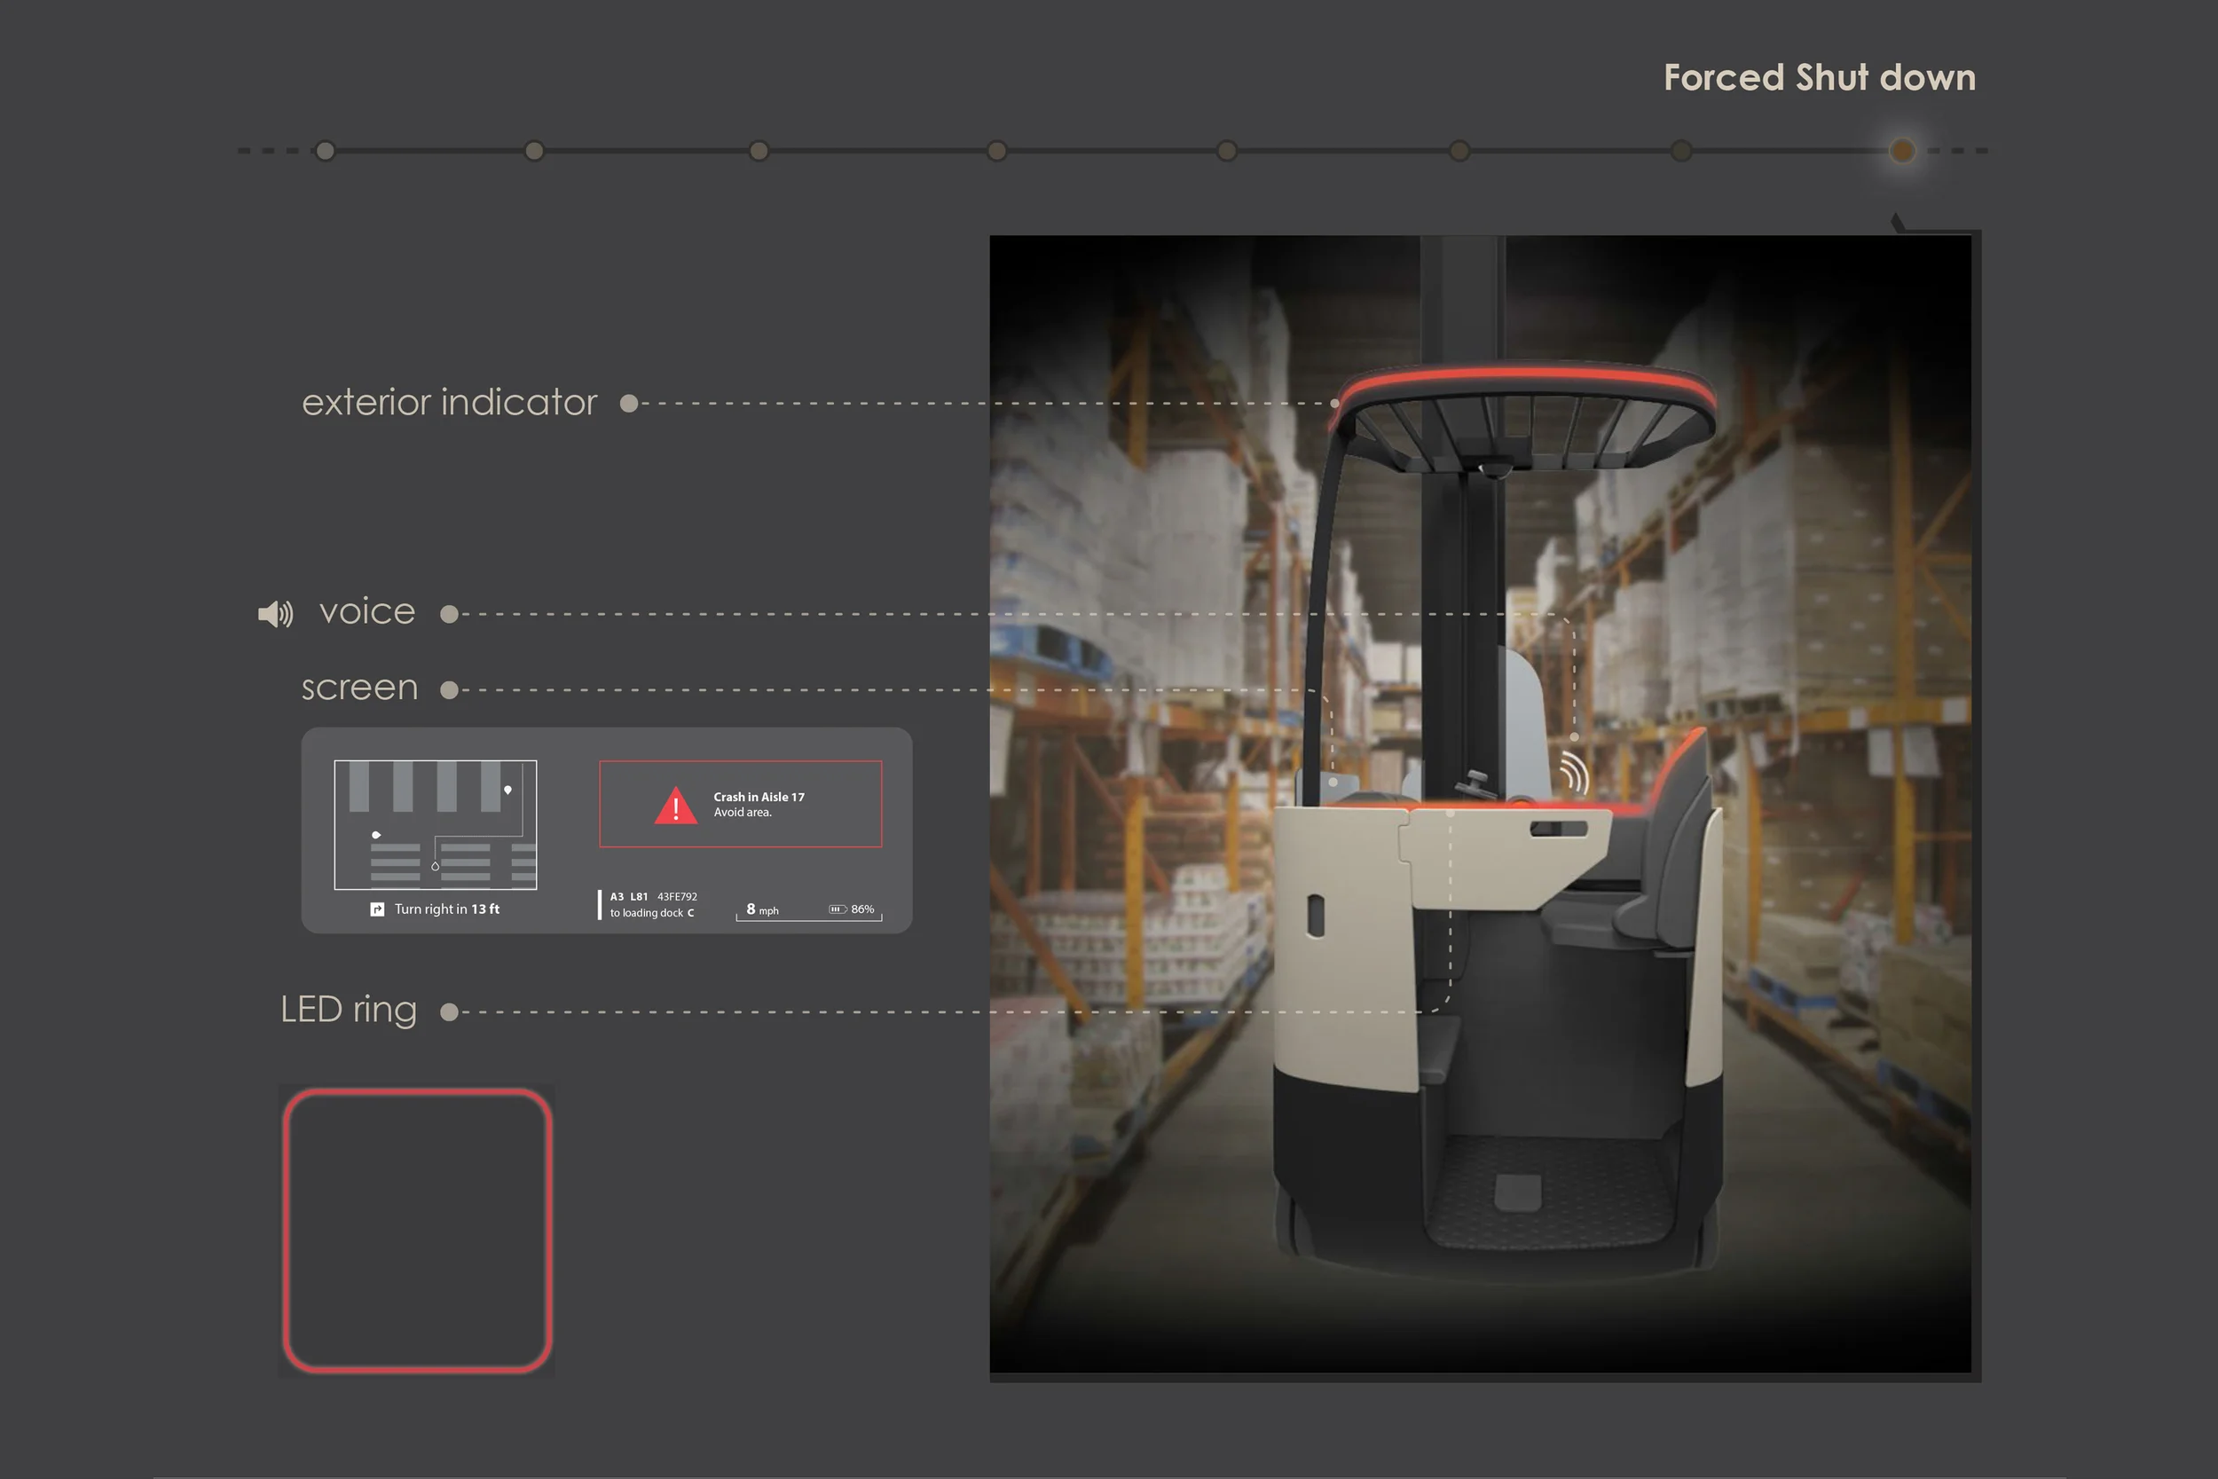Image resolution: width=2218 pixels, height=1479 pixels.
Task: Open the Crash in Aisle 17 alert box
Action: (x=740, y=804)
